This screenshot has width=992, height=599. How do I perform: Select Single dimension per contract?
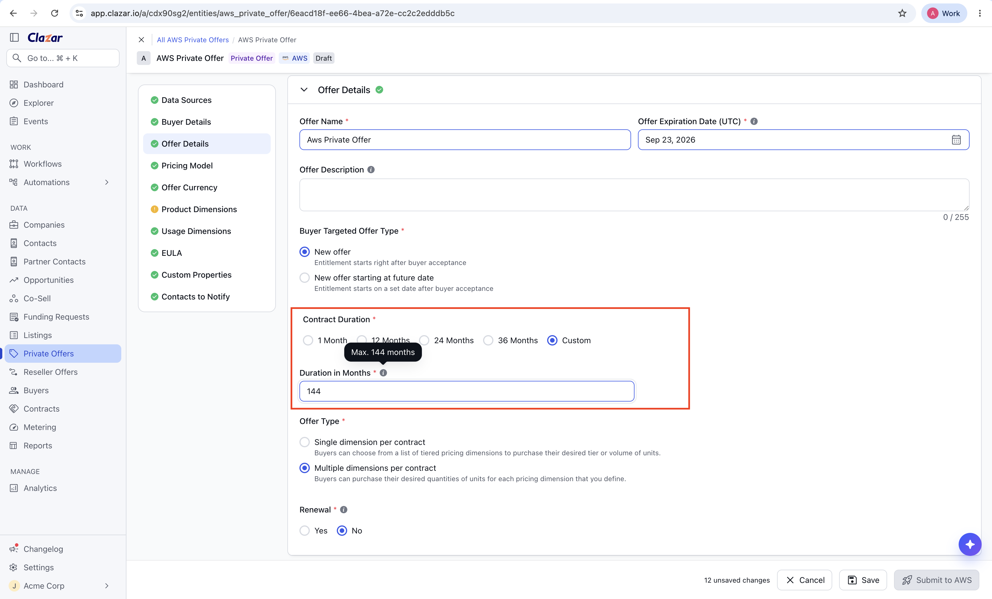tap(305, 442)
